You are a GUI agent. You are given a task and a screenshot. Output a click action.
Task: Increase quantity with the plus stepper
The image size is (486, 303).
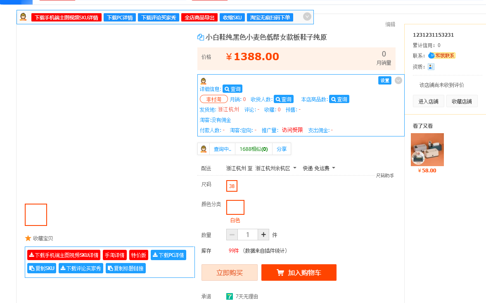(x=263, y=235)
